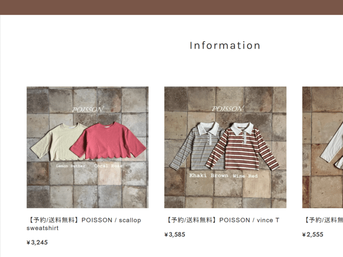Image resolution: width=343 pixels, height=257 pixels.
Task: Click the Khaki Brown color label
Action: coord(209,176)
